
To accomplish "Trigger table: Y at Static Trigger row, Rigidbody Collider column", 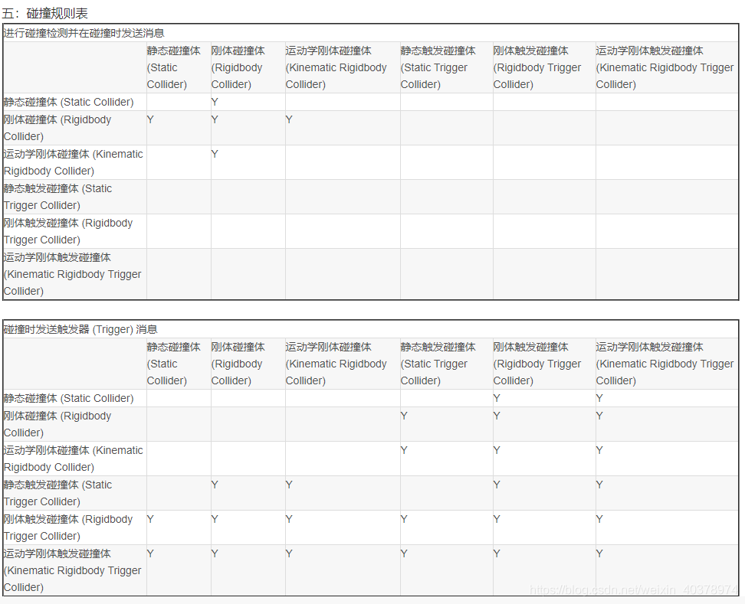I will click(x=215, y=485).
